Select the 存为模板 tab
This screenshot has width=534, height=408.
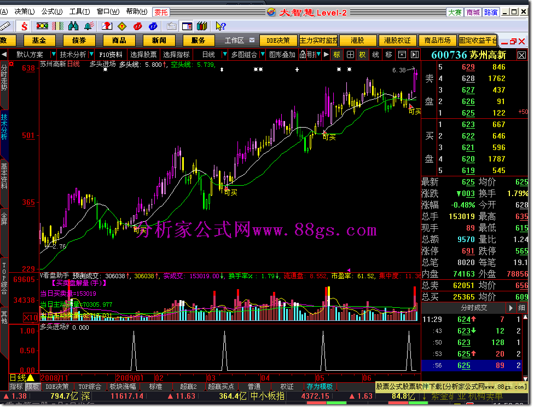point(320,387)
